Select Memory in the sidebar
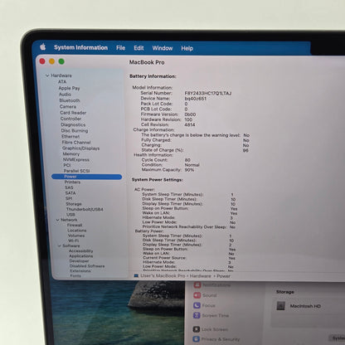Viewport: 345px width, 345px height. pos(71,154)
